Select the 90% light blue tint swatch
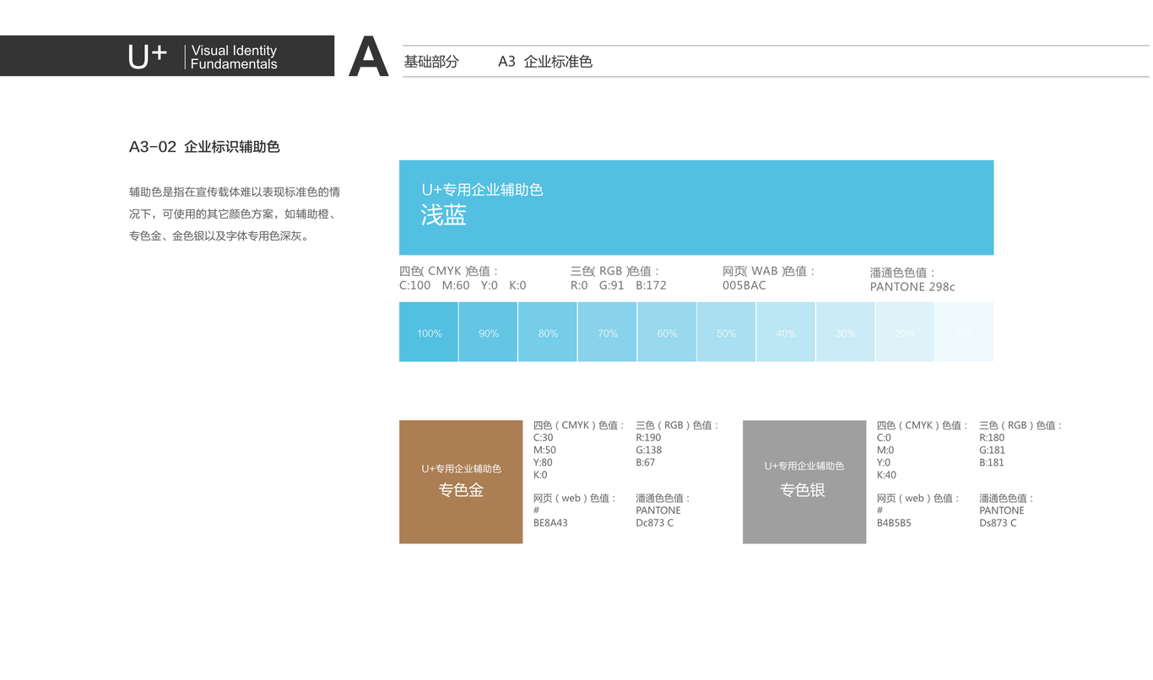This screenshot has height=680, width=1153. click(x=489, y=332)
